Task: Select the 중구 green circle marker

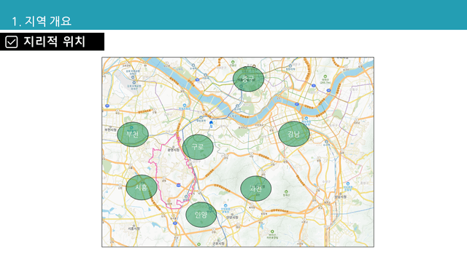Action: pos(248,79)
